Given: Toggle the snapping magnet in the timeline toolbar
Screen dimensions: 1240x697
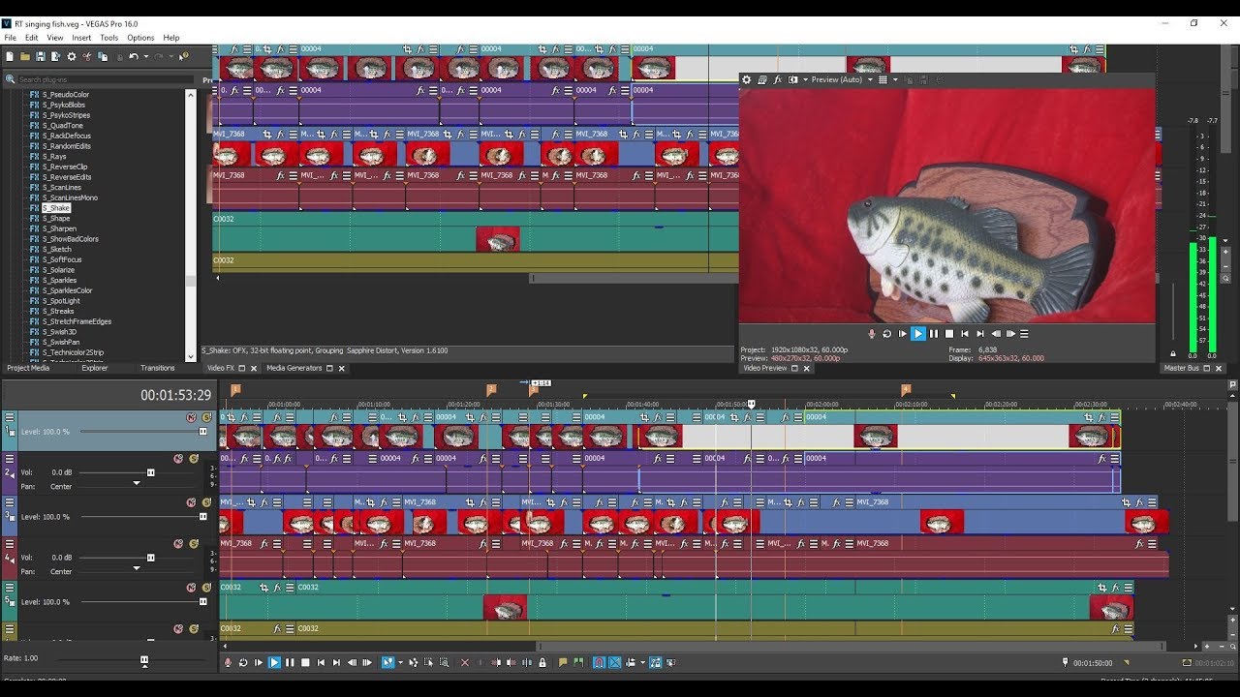Looking at the screenshot, I should (x=599, y=663).
